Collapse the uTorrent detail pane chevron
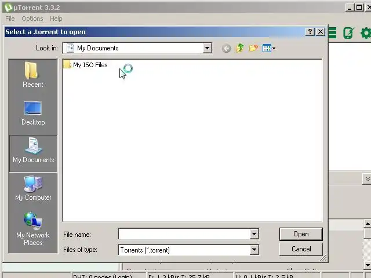 coord(367,179)
